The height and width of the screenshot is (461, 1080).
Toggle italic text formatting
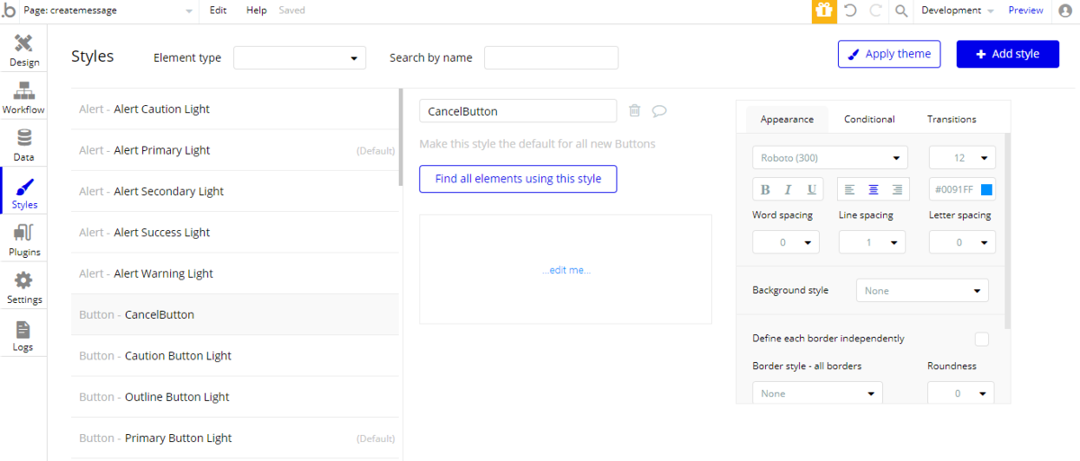pyautogui.click(x=788, y=190)
